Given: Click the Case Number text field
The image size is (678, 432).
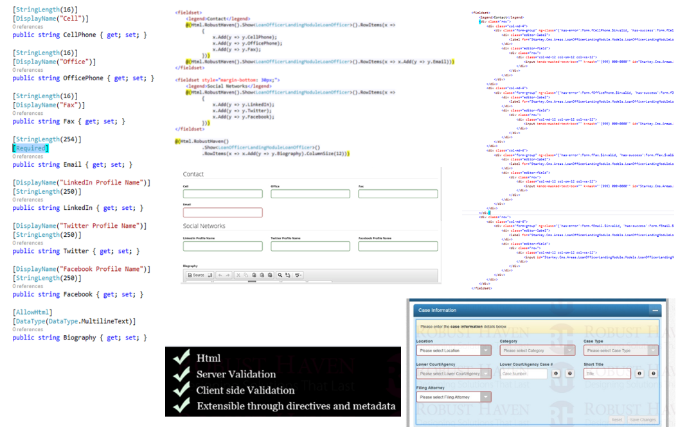Looking at the screenshot, I should (x=523, y=374).
